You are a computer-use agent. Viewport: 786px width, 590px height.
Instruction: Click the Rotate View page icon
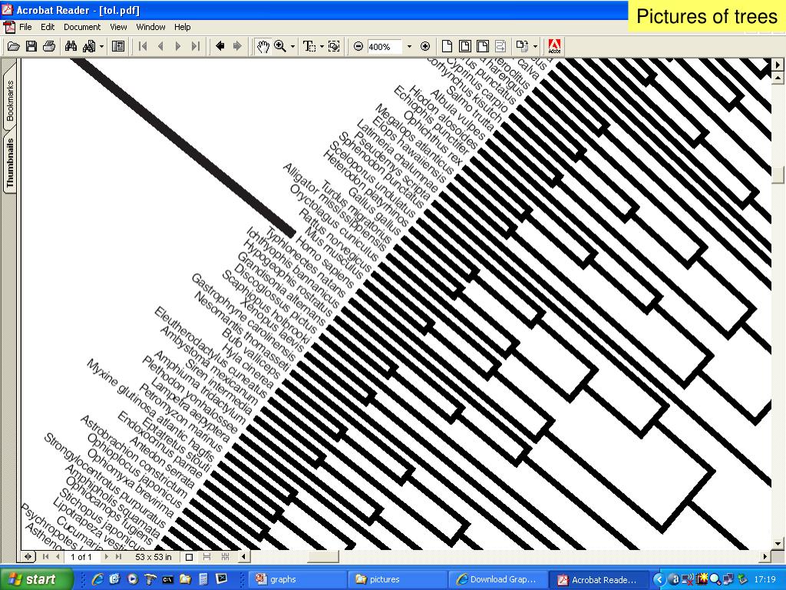point(522,47)
